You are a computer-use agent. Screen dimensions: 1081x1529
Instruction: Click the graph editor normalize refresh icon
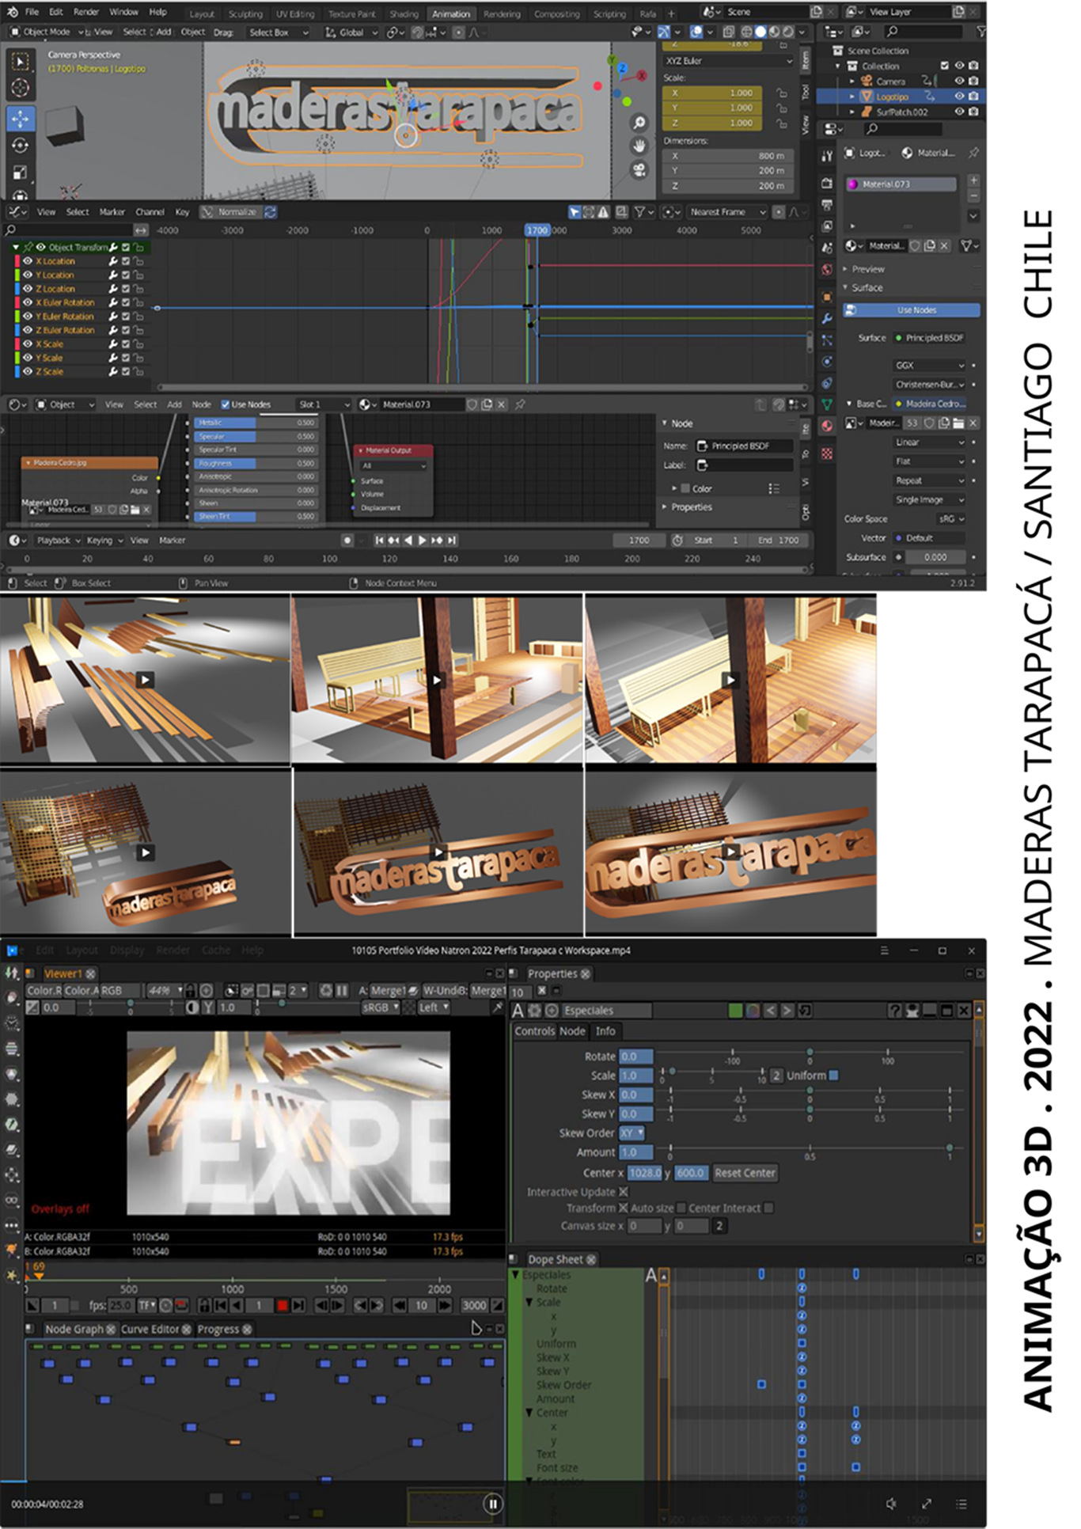(x=270, y=212)
